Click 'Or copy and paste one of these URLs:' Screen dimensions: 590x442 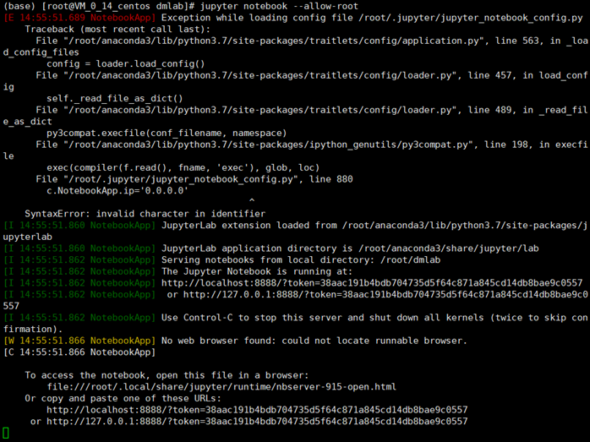tap(123, 398)
